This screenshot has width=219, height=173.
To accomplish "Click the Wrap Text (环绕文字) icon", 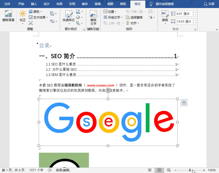I will click(105, 17).
